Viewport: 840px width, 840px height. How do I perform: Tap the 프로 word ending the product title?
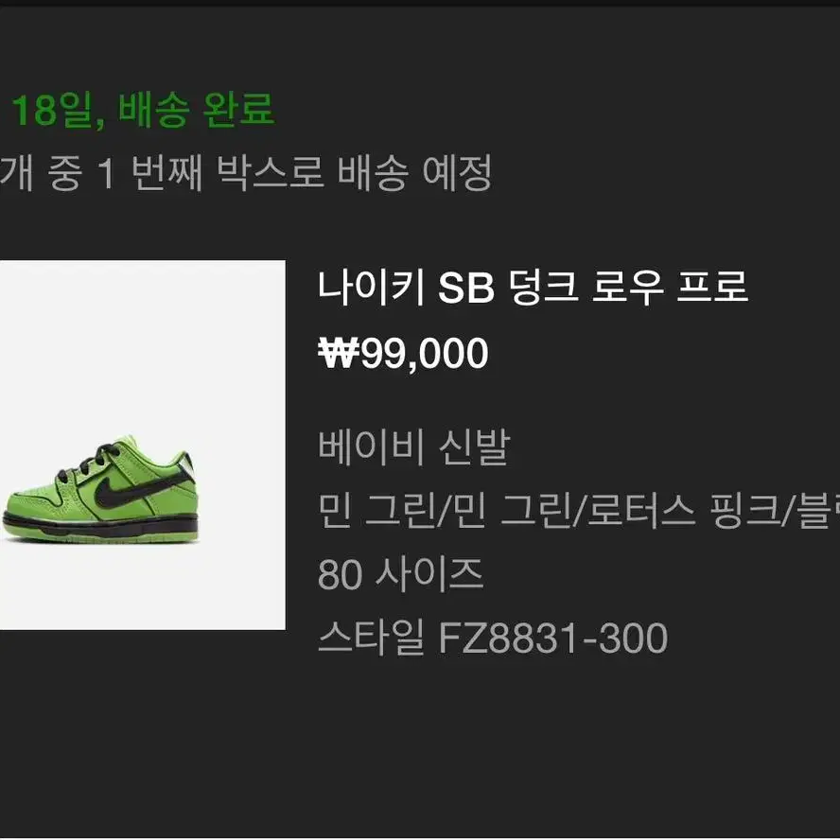(x=712, y=288)
